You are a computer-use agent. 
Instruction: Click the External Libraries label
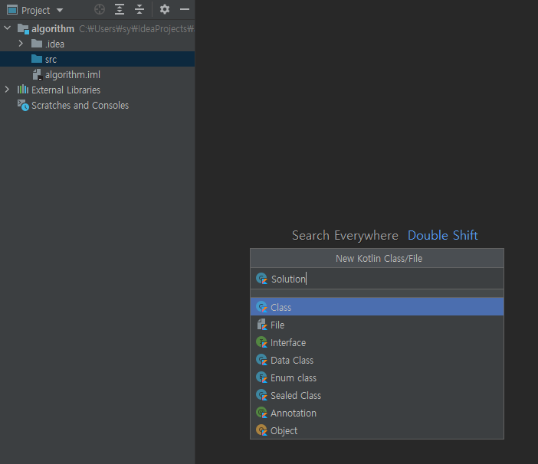tap(66, 90)
